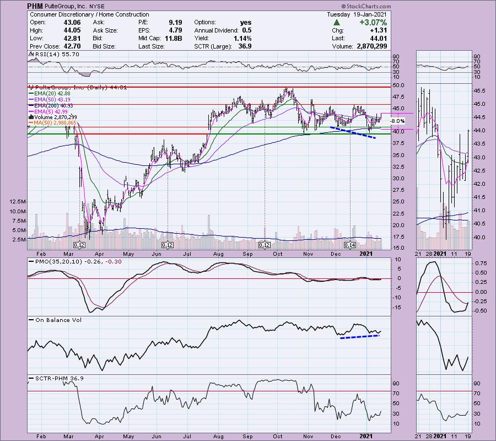Click the Consumer Discretionary / Home Construction sector label
This screenshot has height=441, width=496.
coord(89,14)
